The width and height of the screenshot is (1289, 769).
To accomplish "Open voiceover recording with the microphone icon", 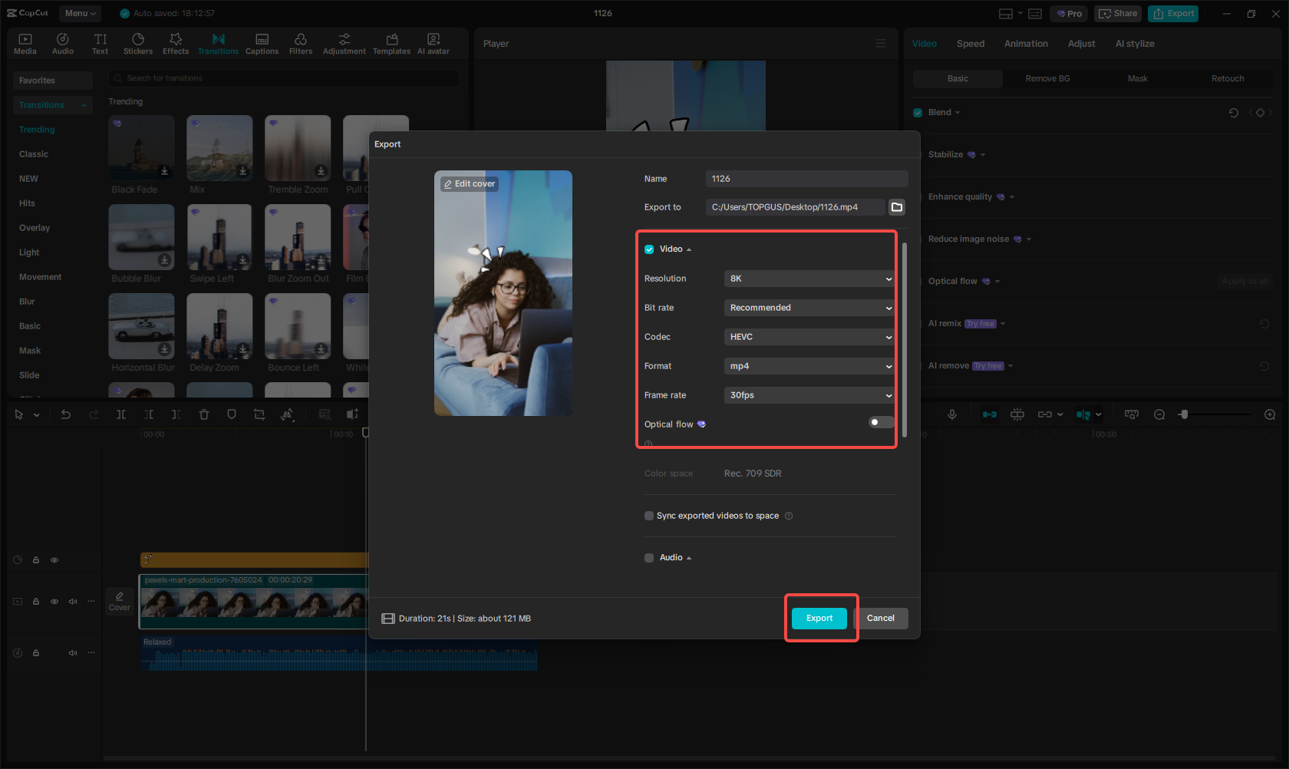I will (x=952, y=414).
